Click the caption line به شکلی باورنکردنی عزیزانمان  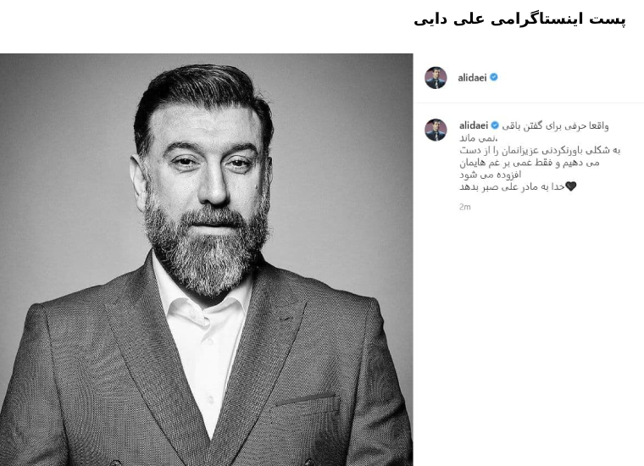coord(540,150)
